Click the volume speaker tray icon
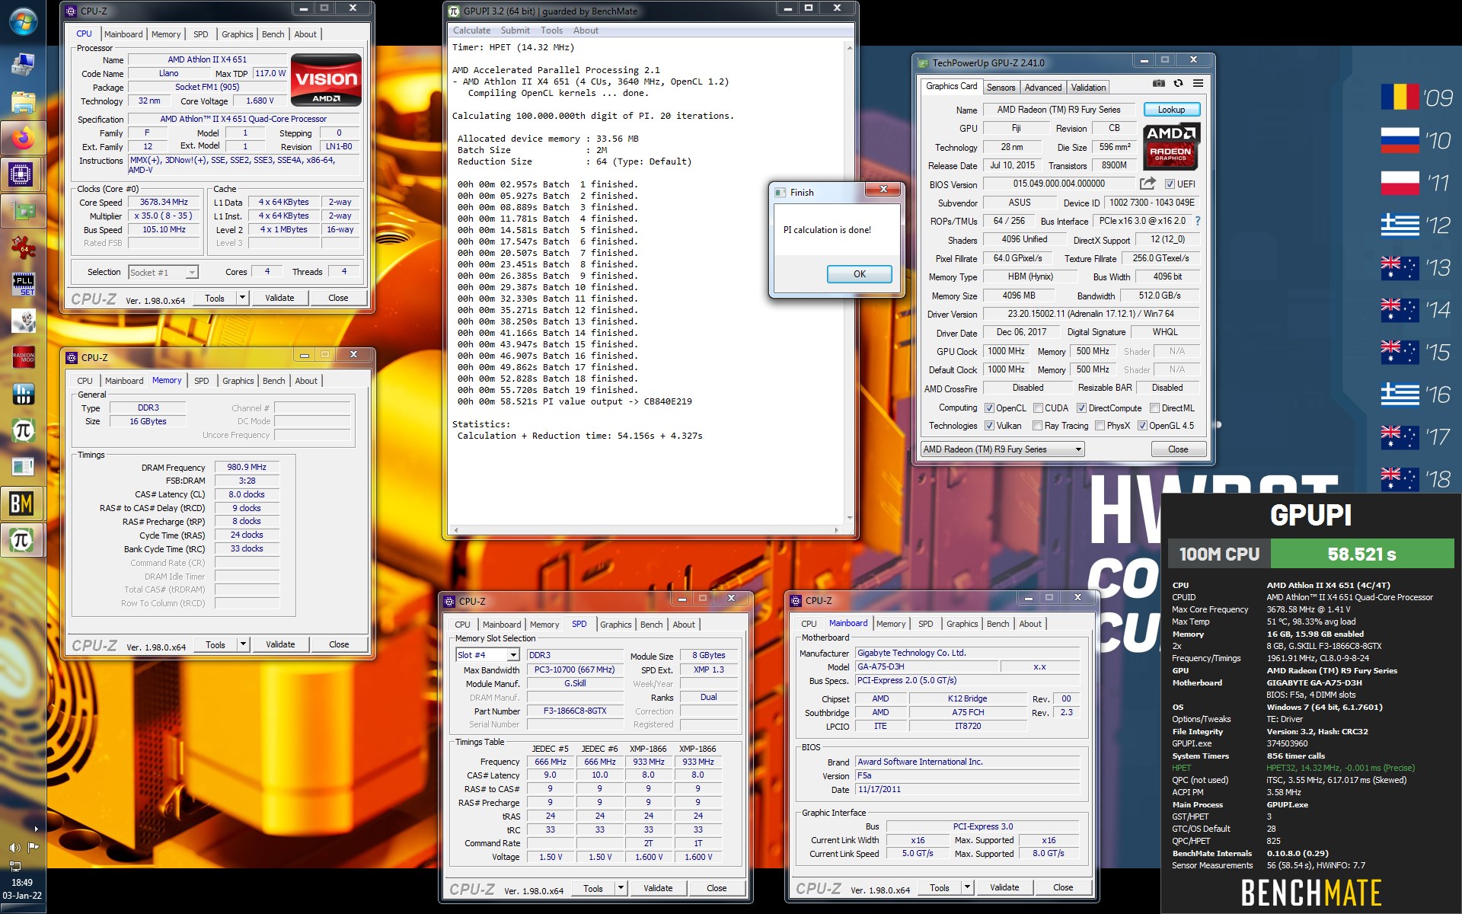Screen dimensions: 1462x914 pos(14,847)
